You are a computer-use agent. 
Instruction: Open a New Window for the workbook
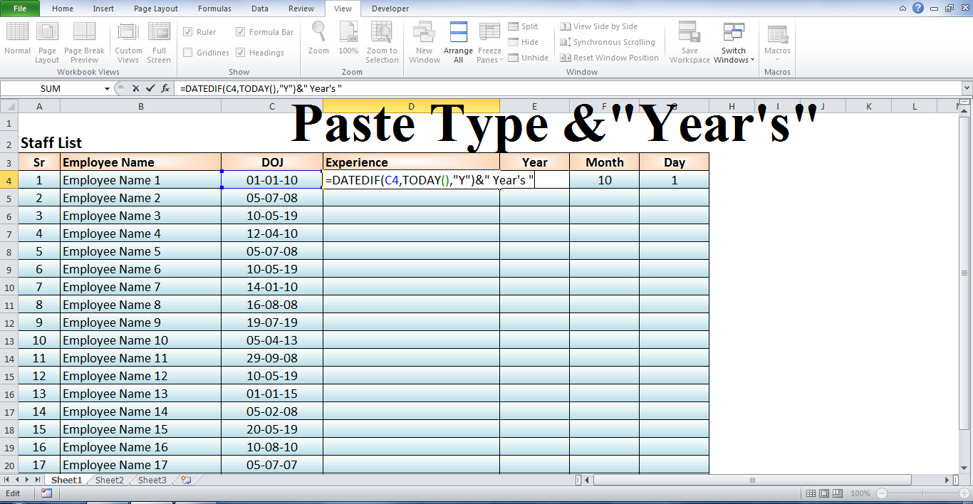(424, 39)
